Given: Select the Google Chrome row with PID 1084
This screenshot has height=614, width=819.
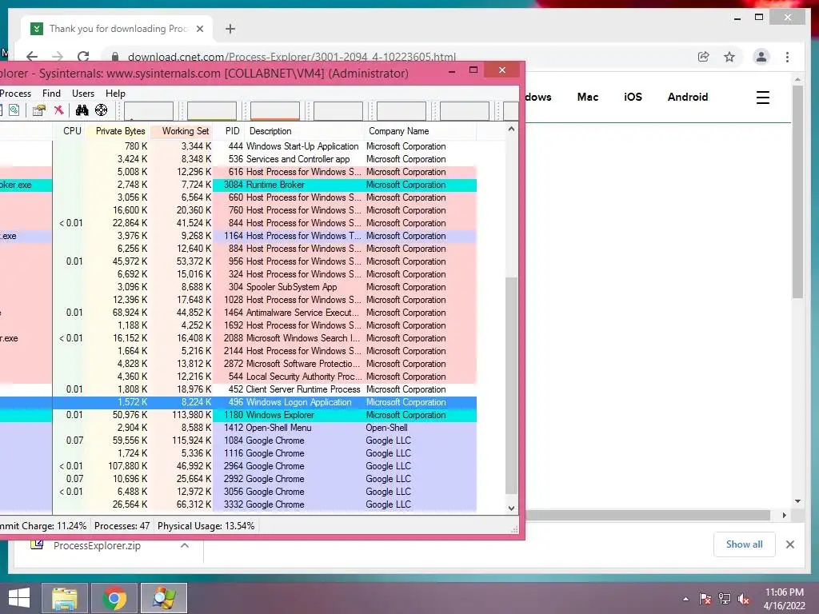Looking at the screenshot, I should (x=238, y=441).
